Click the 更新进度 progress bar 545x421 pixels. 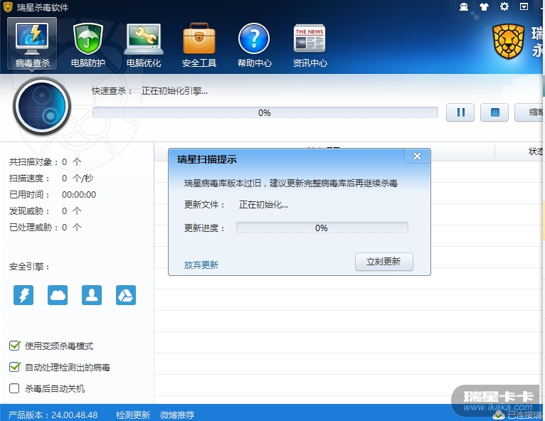click(322, 228)
